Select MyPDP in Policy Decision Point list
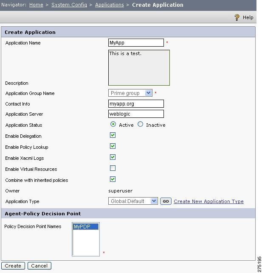This screenshot has width=262, height=273. point(86,227)
